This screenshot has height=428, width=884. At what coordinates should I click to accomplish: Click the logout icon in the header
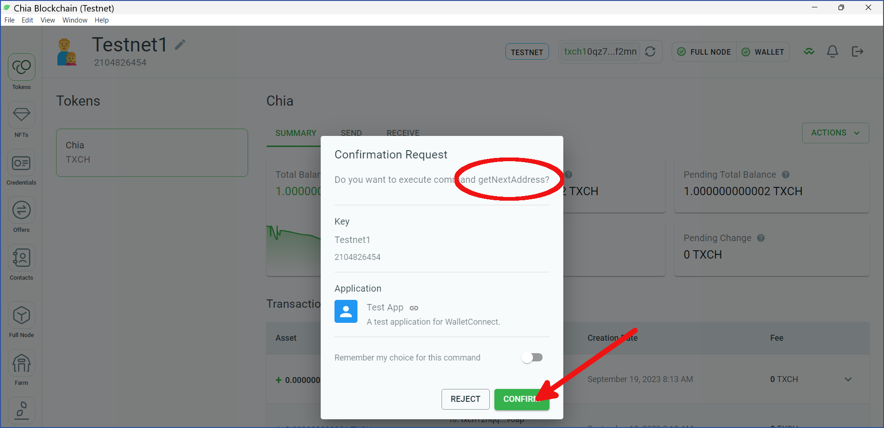857,51
